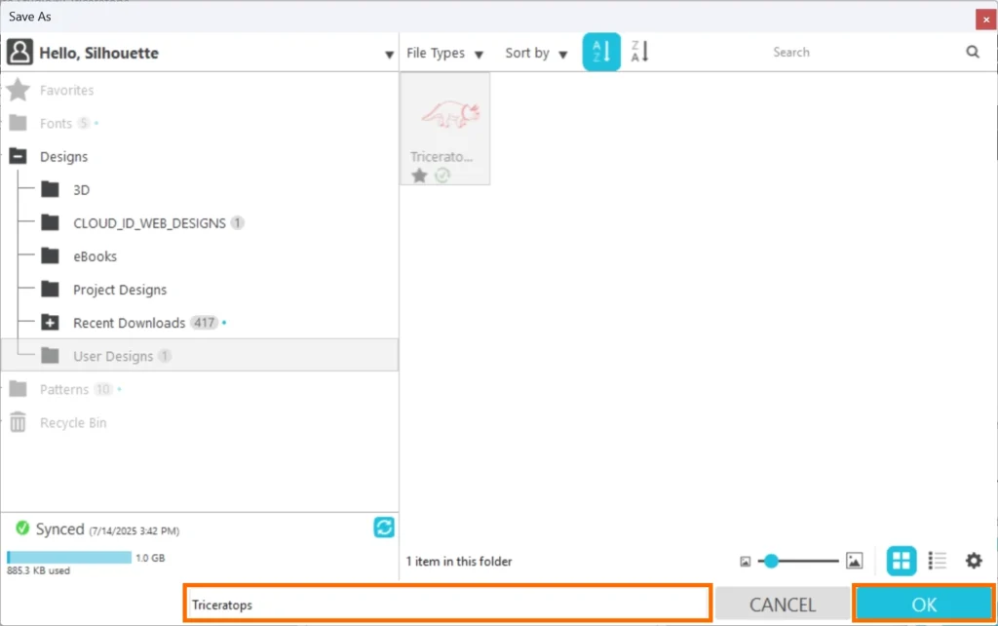This screenshot has height=626, width=998.
Task: Click the small thumbnail size icon
Action: pyautogui.click(x=746, y=562)
